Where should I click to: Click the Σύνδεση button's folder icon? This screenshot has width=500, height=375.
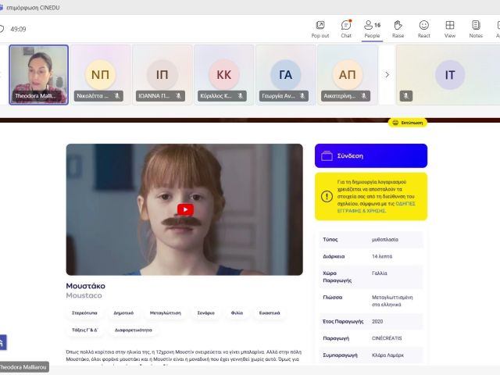(x=327, y=155)
